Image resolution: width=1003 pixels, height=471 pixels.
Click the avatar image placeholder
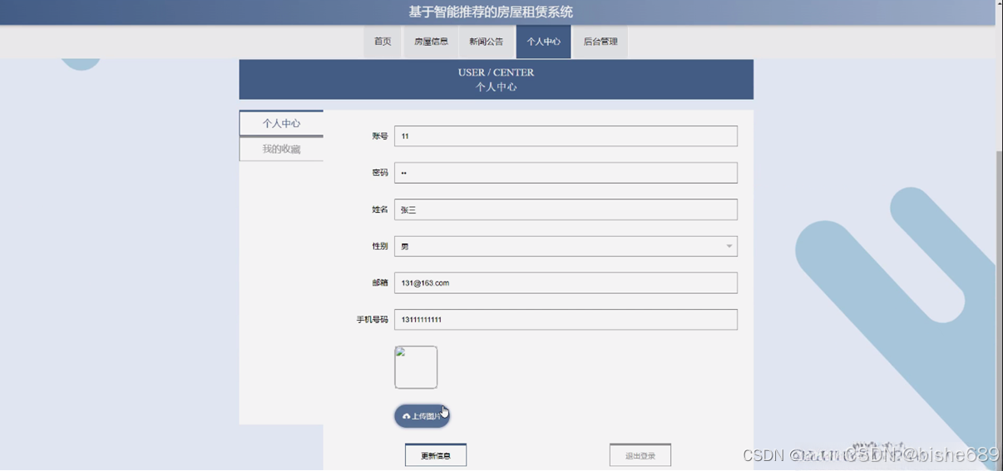416,367
